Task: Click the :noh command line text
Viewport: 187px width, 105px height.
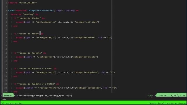Action: pos(3,99)
